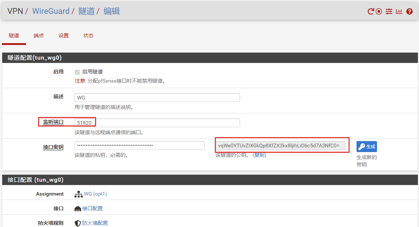Click the 隧道 breadcrumb link
The width and height of the screenshot is (419, 227).
pos(87,11)
